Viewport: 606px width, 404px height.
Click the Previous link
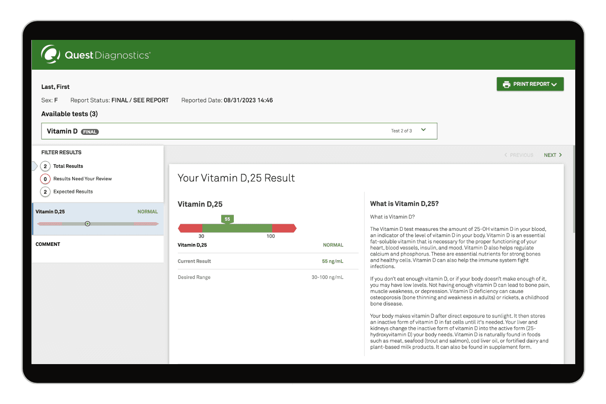coord(521,155)
